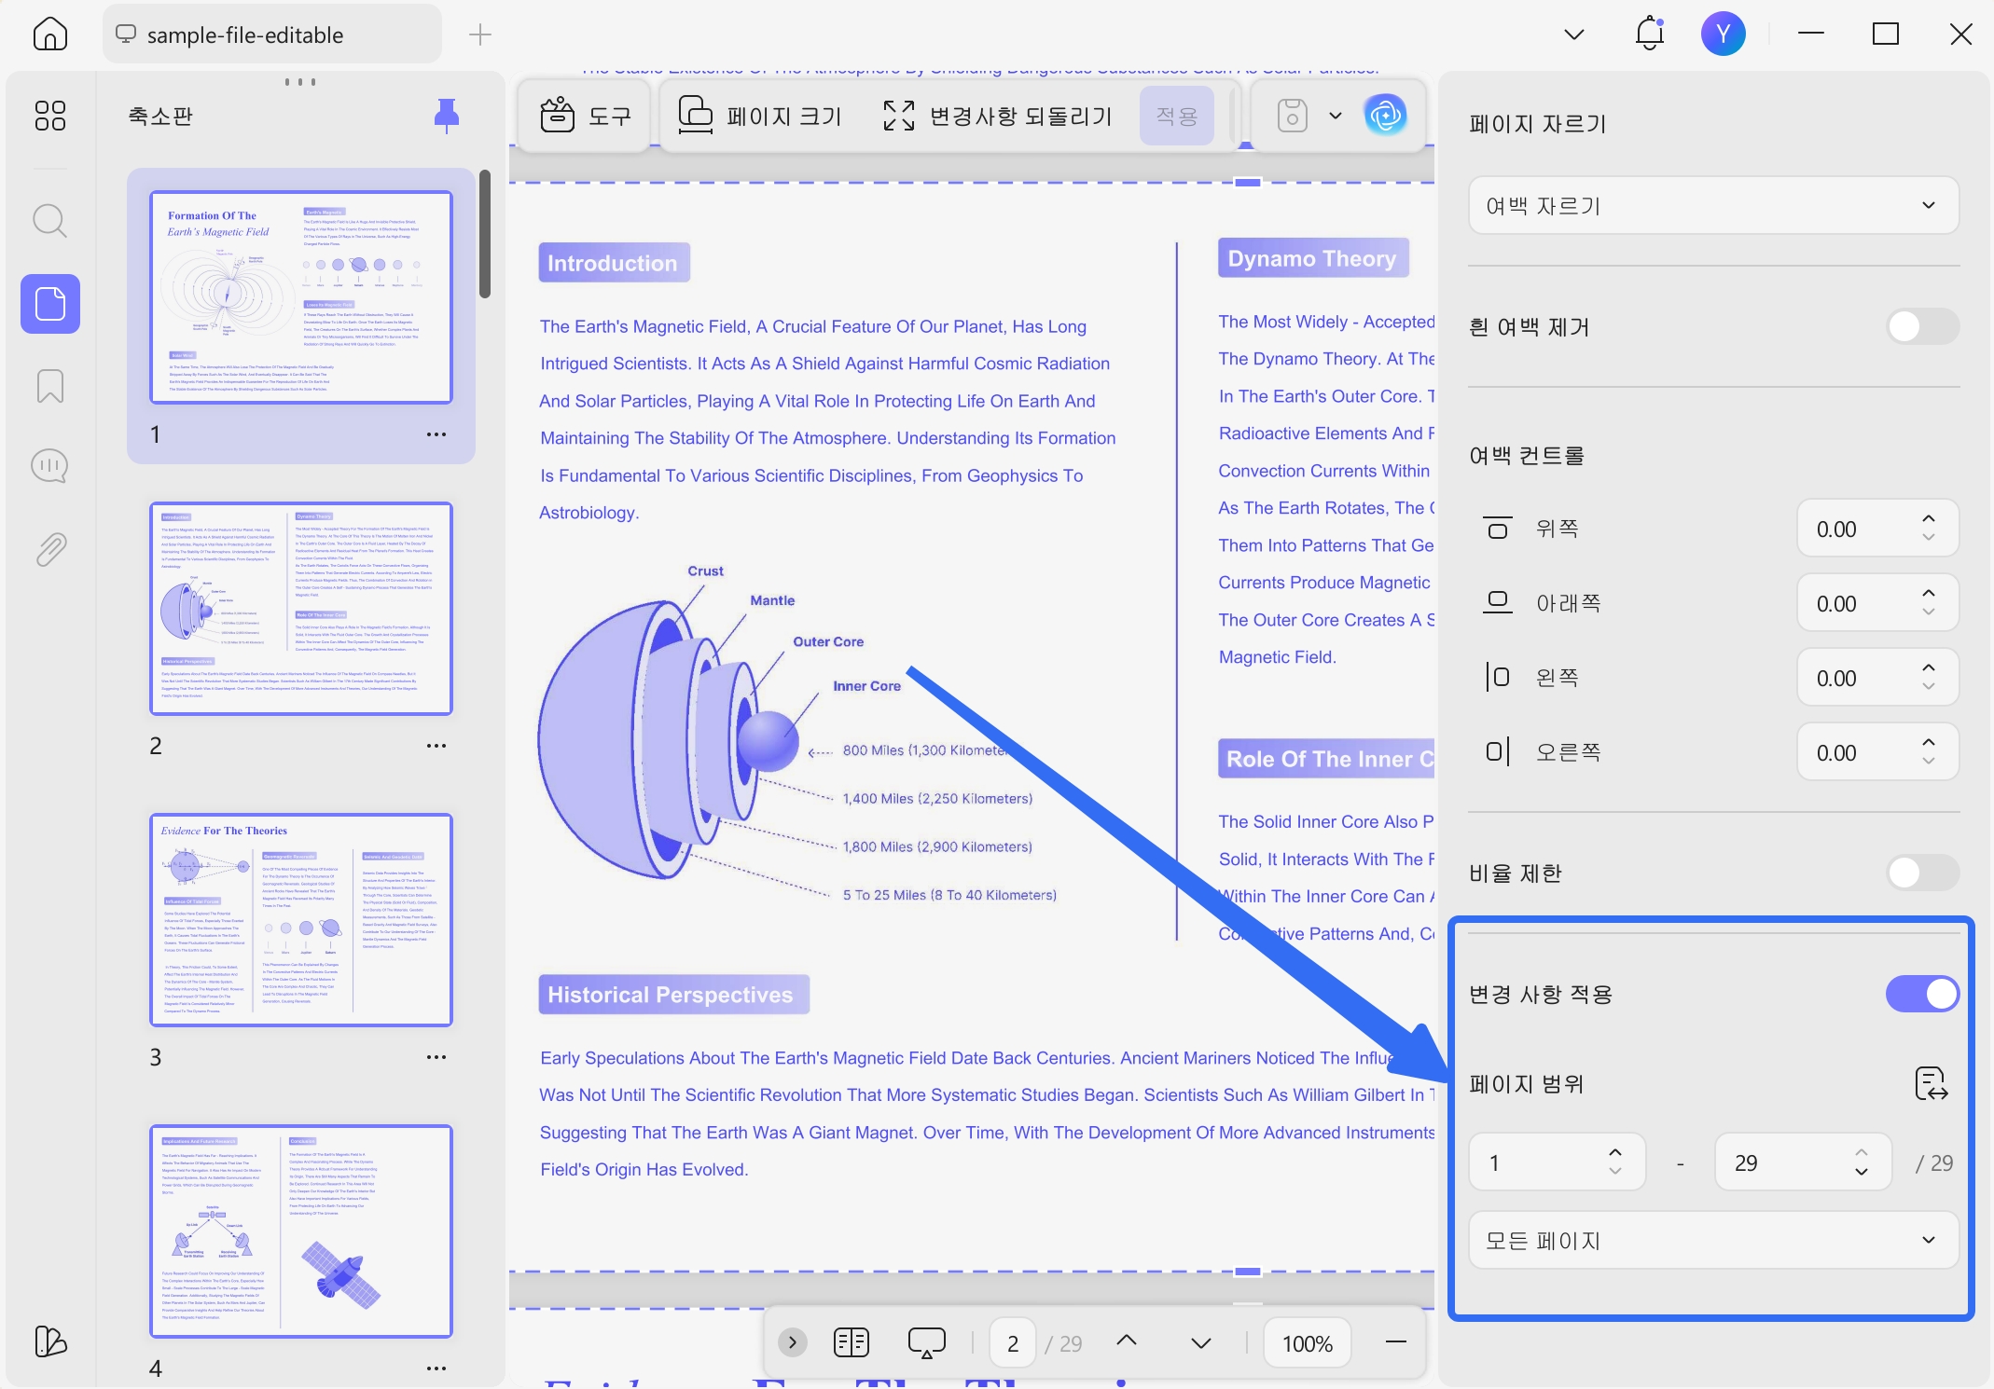Image resolution: width=1994 pixels, height=1389 pixels.
Task: Open the search magnifier in sidebar
Action: [x=50, y=222]
